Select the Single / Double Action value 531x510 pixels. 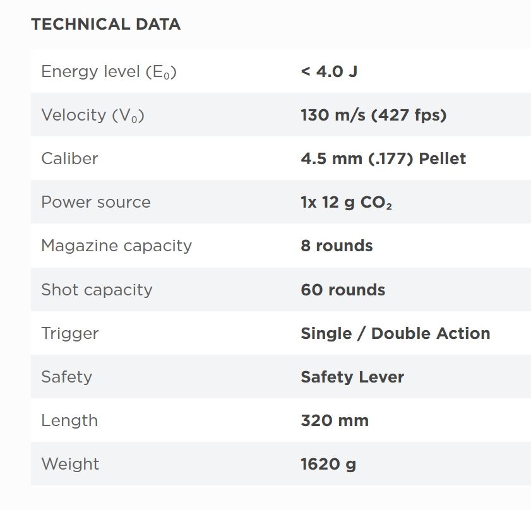coord(395,333)
